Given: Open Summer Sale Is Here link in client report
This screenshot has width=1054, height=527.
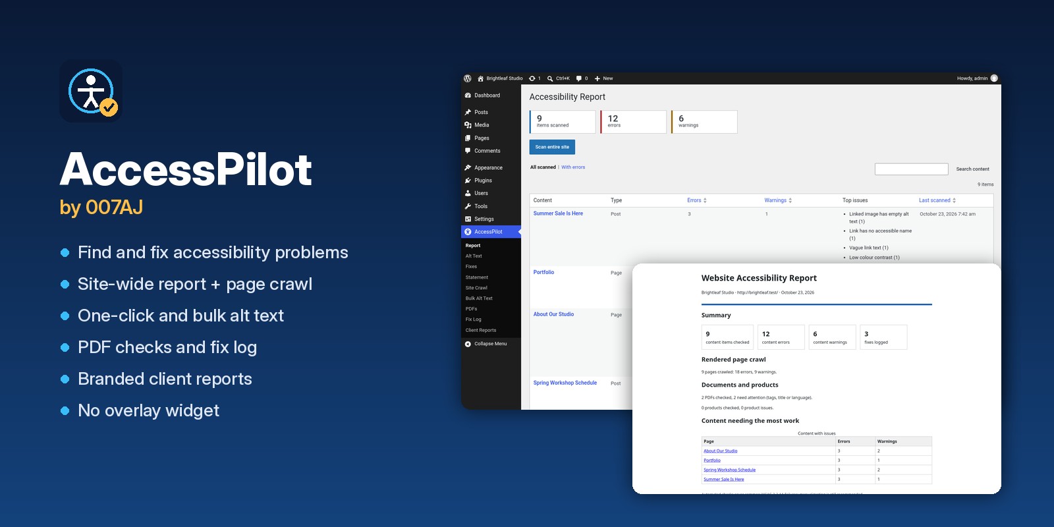Looking at the screenshot, I should point(724,479).
